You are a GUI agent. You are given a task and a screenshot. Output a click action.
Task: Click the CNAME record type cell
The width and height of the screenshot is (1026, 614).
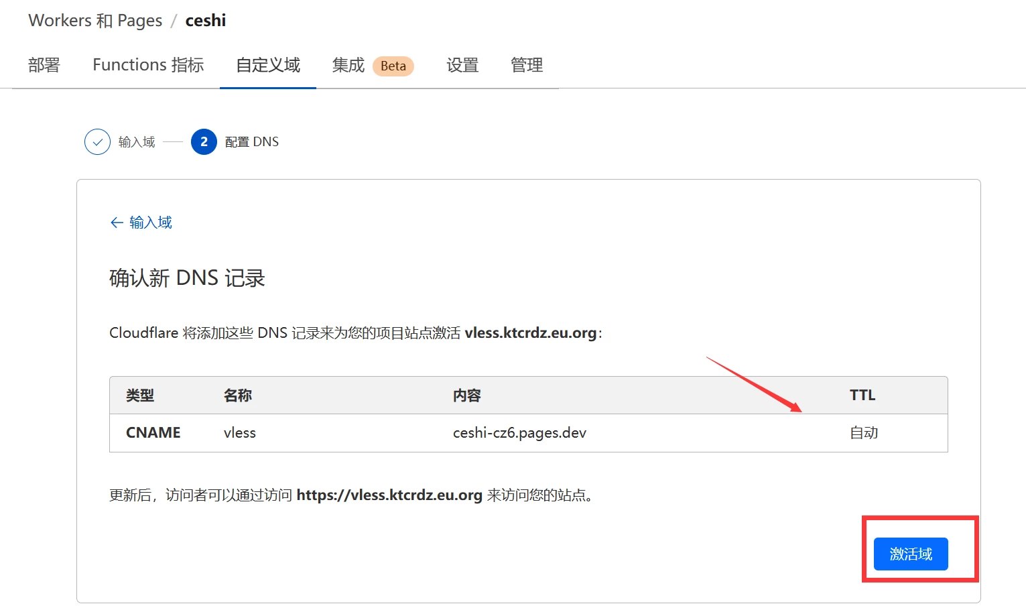153,433
